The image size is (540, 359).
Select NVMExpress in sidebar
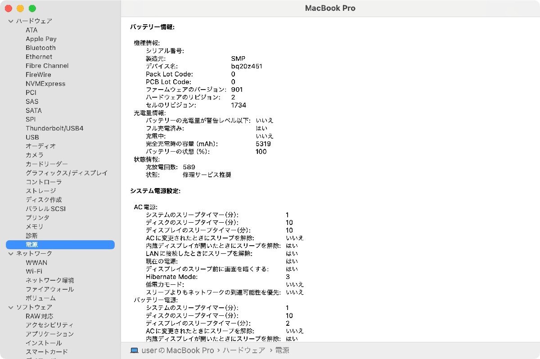click(x=45, y=84)
